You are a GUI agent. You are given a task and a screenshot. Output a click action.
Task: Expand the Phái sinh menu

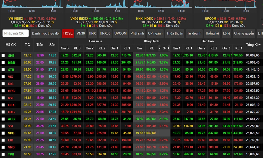137,33
